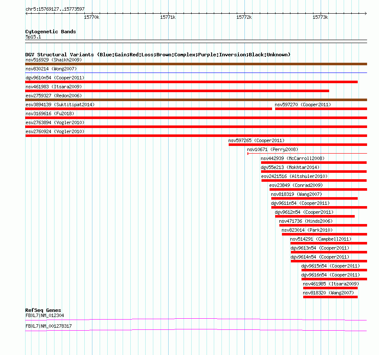379x355 pixels.
Task: Select the nsv823014 (Park2010) label
Action: (307, 230)
